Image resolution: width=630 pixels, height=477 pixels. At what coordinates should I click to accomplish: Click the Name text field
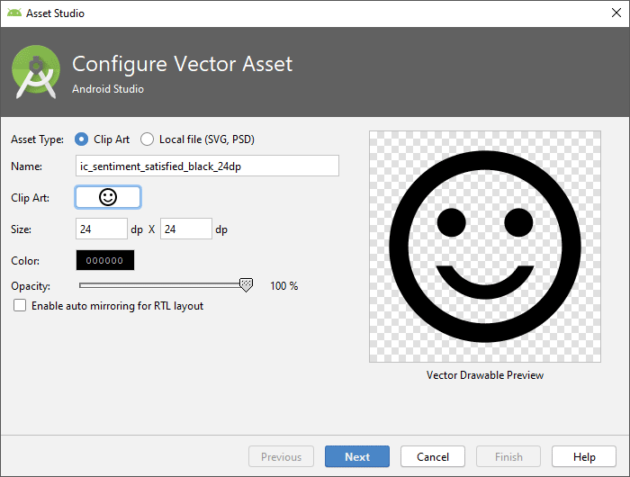point(207,166)
